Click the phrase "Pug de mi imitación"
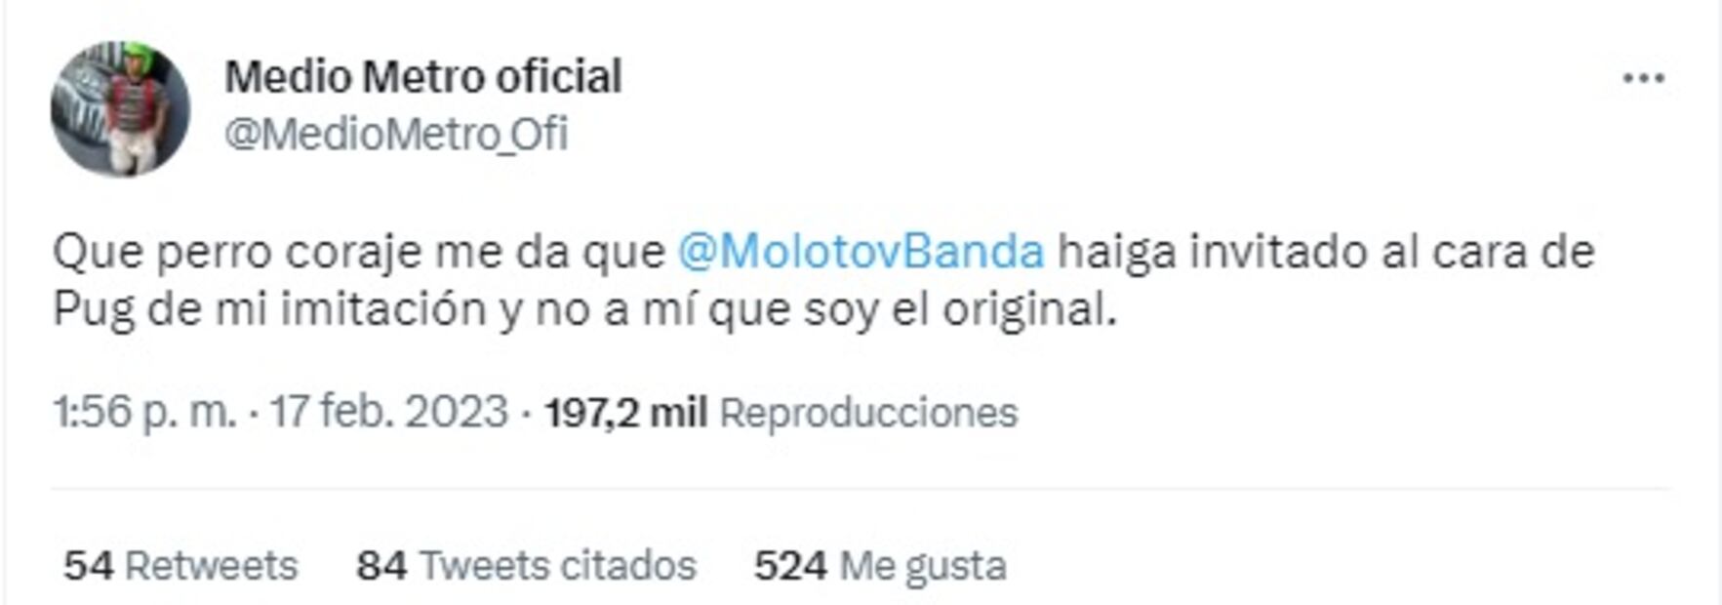 pos(269,310)
